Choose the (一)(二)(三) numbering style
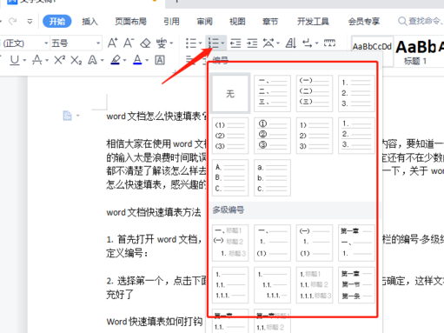This screenshot has height=333, width=444. pos(315,93)
